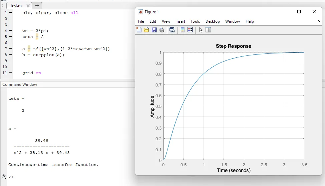Toggle breakpoint dash on line 11
Image resolution: width=325 pixels, height=186 pixels.
click(x=11, y=73)
